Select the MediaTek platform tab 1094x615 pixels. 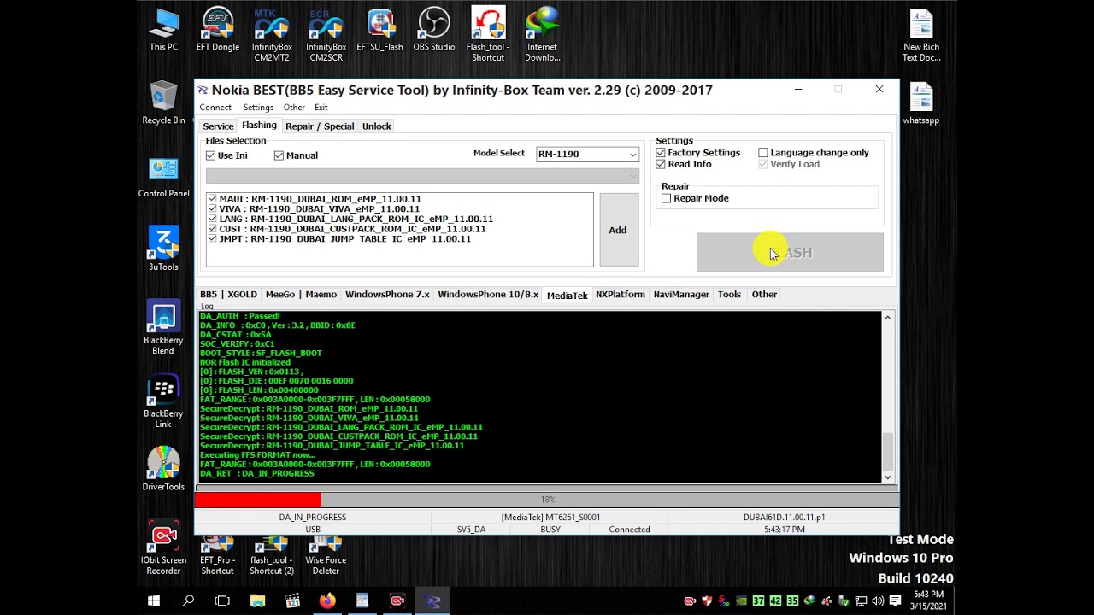point(568,295)
